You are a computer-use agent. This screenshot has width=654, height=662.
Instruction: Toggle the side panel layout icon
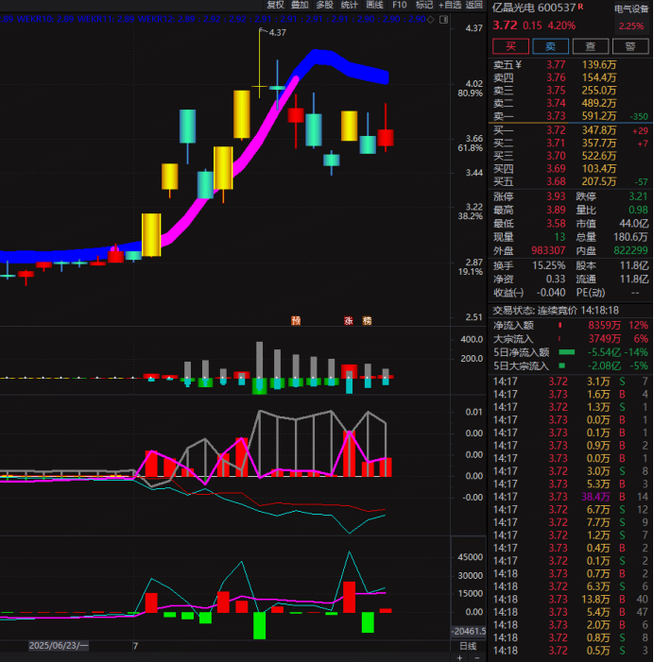(443, 20)
